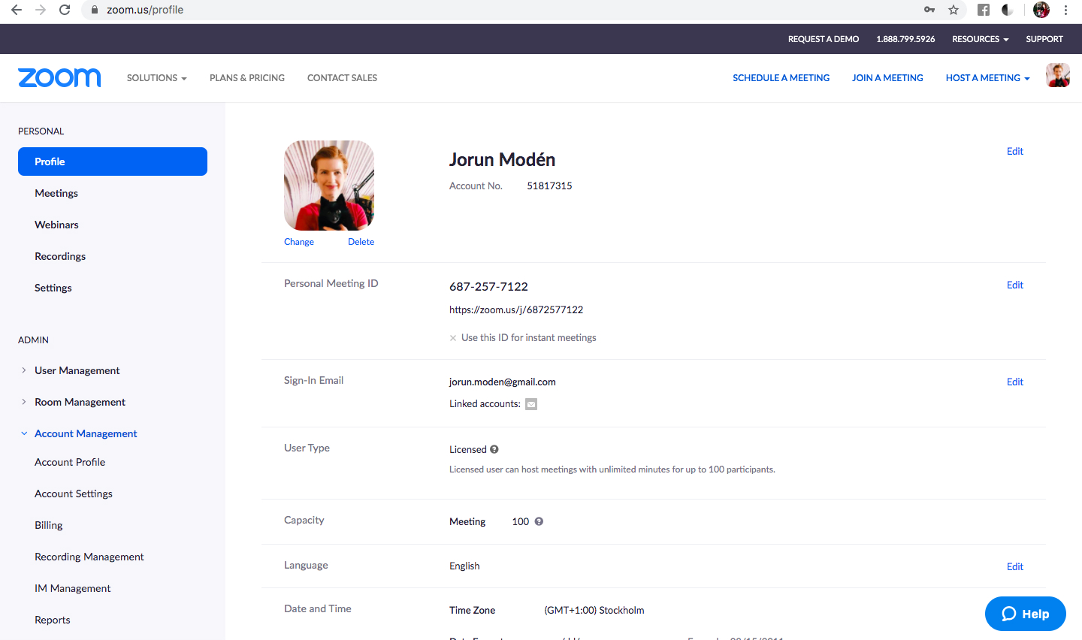Image resolution: width=1082 pixels, height=640 pixels.
Task: Edit the Language setting
Action: tap(1015, 566)
